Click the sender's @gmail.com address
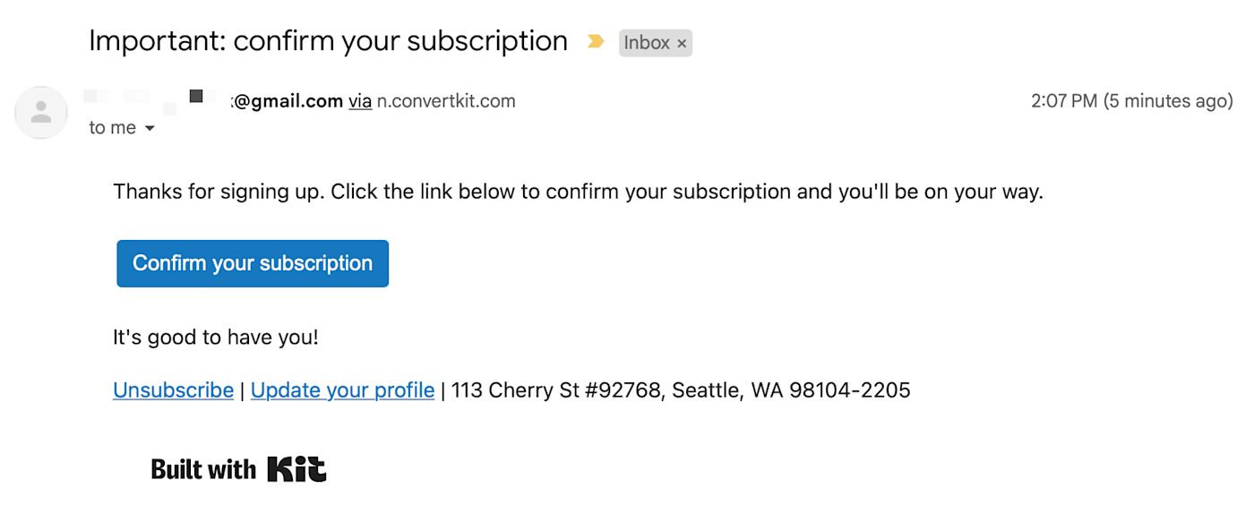Viewport: 1254px width, 514px height. point(287,101)
